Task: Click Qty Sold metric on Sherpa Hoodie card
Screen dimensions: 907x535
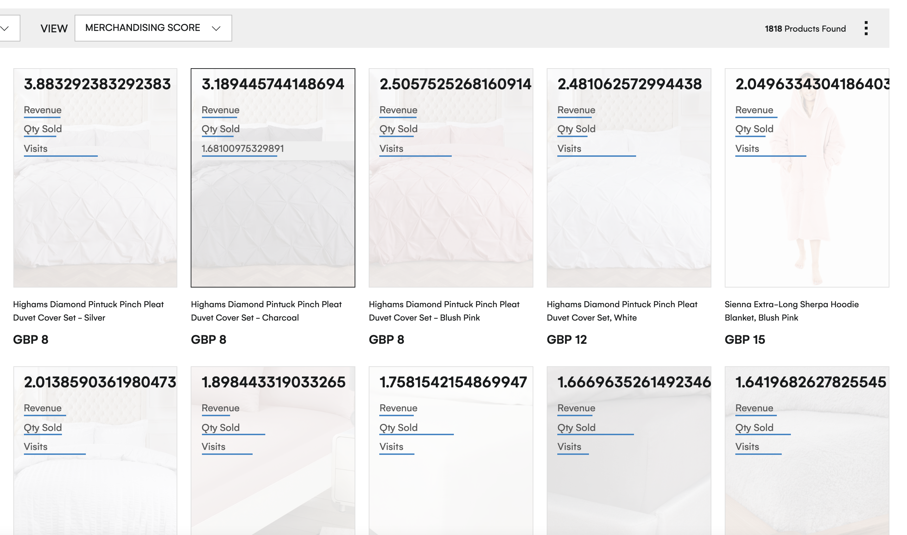Action: click(754, 129)
